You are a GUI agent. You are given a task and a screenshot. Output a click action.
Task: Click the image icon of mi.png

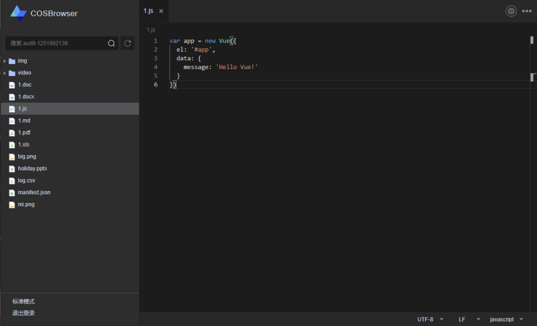[12, 205]
